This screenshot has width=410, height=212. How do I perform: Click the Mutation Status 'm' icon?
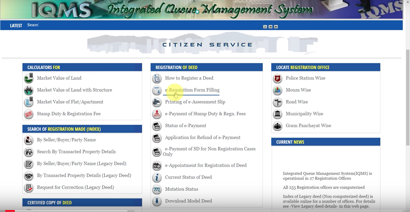pyautogui.click(x=157, y=189)
